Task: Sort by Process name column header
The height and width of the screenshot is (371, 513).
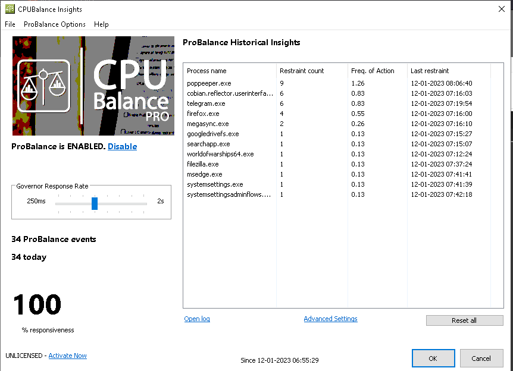Action: coord(230,71)
